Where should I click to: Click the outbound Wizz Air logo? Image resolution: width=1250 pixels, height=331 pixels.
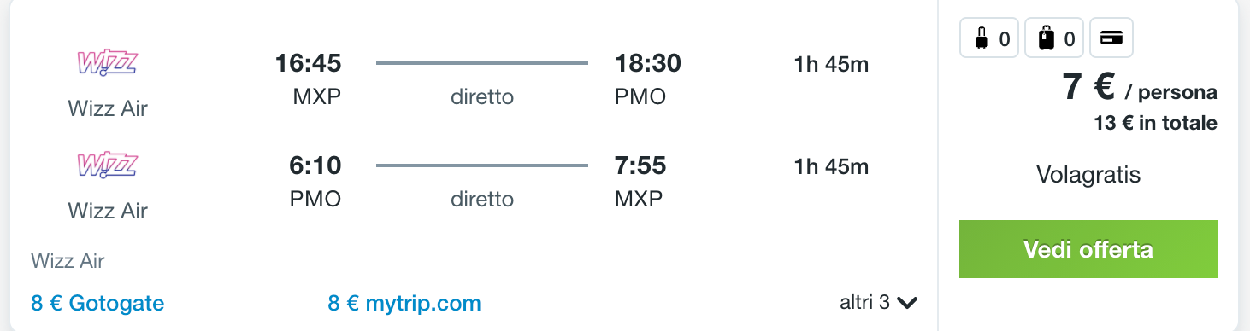(x=108, y=64)
